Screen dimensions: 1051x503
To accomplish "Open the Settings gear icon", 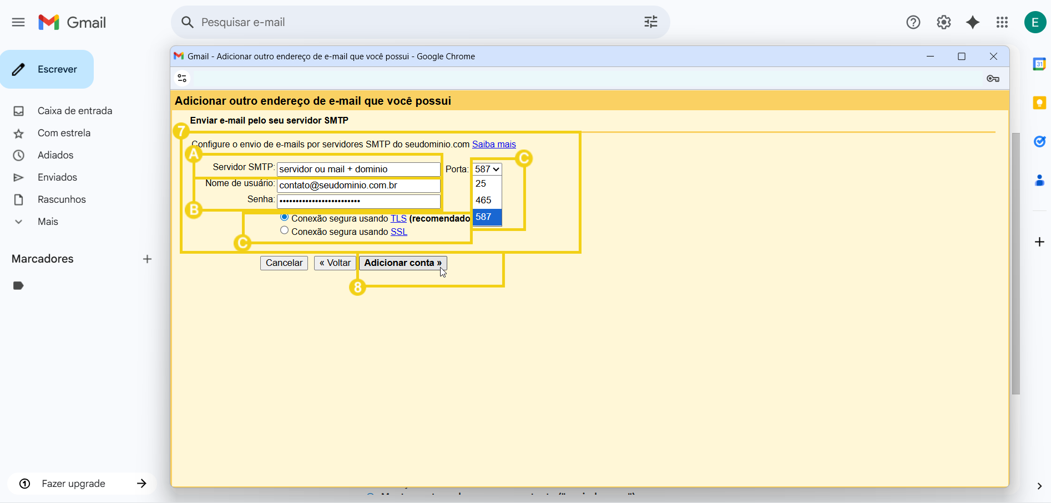I will coord(944,22).
